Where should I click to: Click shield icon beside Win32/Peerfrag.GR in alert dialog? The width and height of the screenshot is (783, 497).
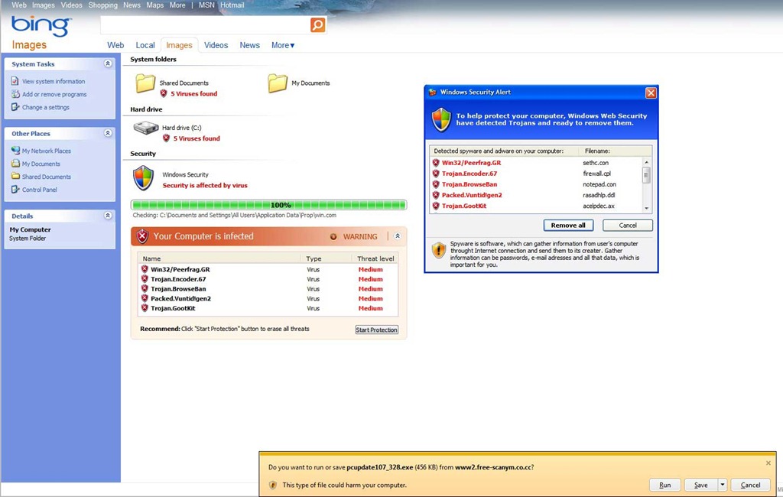435,162
